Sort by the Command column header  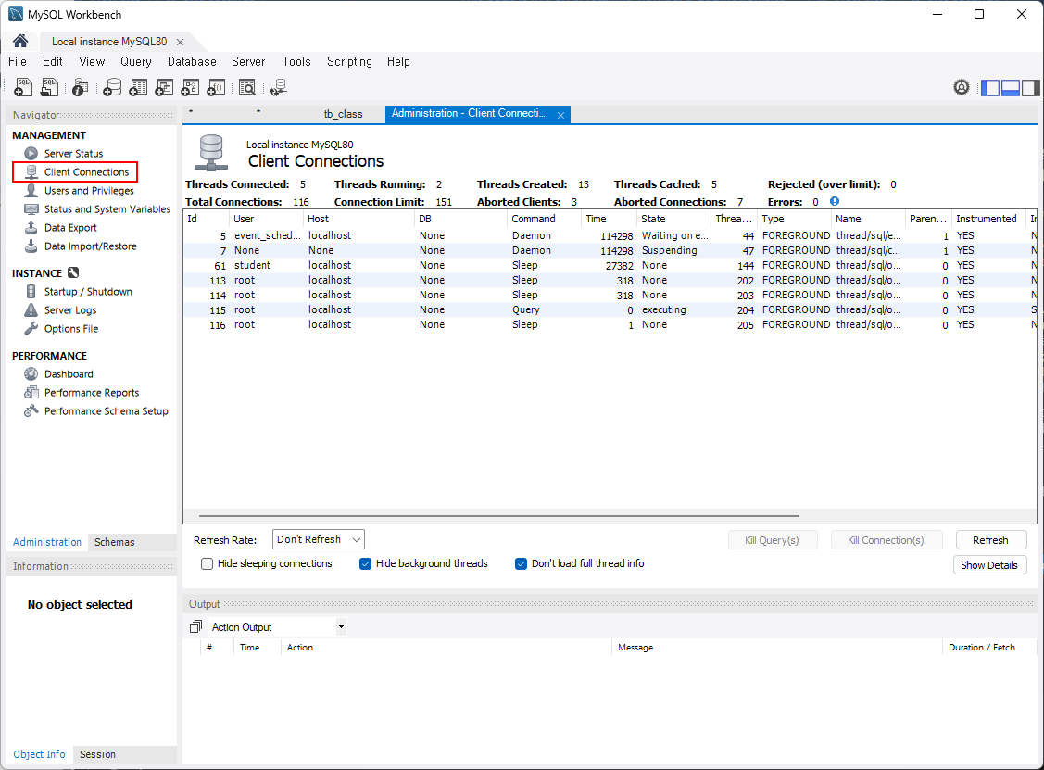544,219
